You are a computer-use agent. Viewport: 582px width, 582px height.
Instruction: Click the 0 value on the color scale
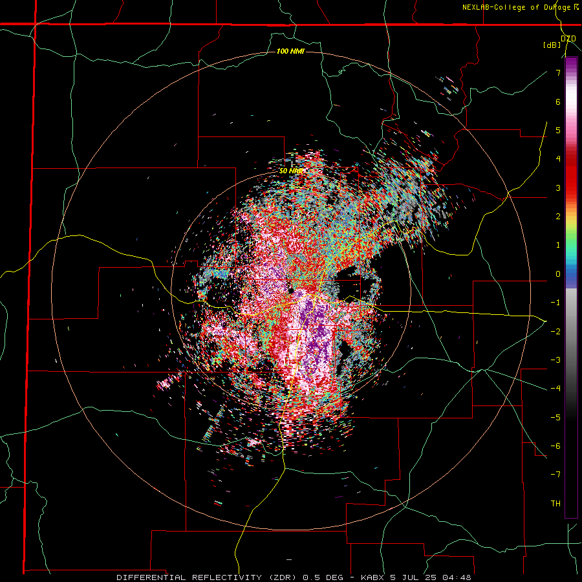pos(558,274)
